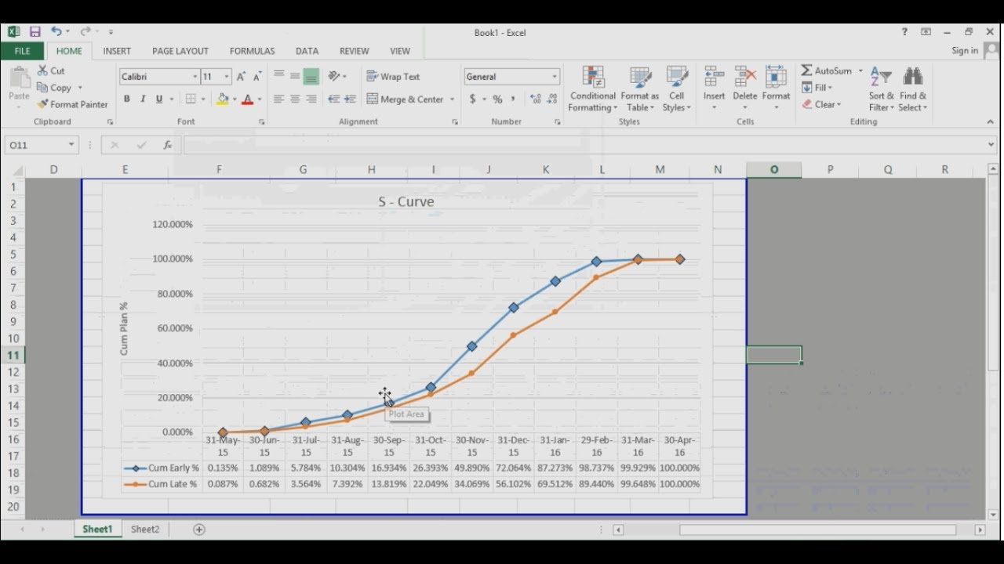Decrease font size with small A icon
1004x564 pixels.
tap(256, 77)
